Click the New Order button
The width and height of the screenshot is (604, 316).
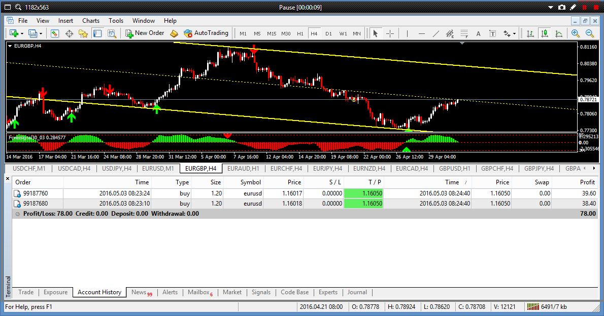tap(145, 33)
